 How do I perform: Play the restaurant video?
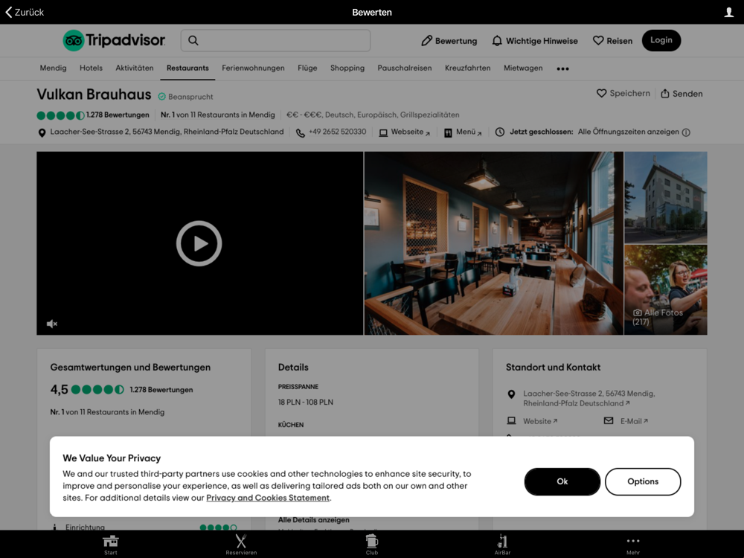click(199, 243)
